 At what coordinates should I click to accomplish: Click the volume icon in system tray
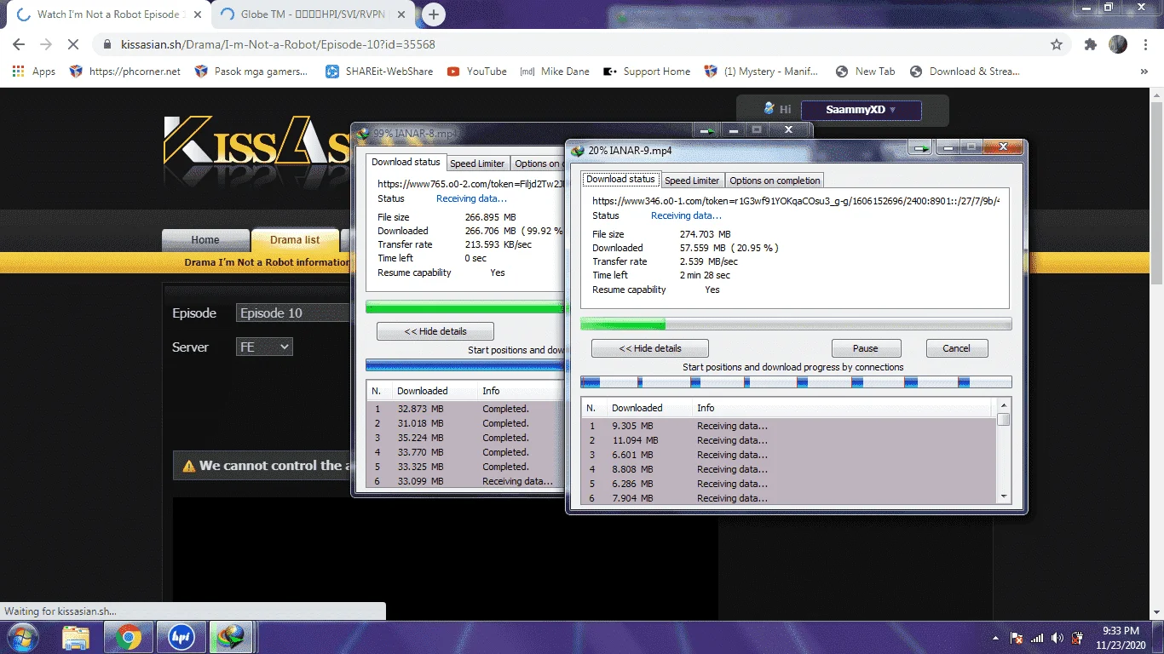(x=1057, y=638)
